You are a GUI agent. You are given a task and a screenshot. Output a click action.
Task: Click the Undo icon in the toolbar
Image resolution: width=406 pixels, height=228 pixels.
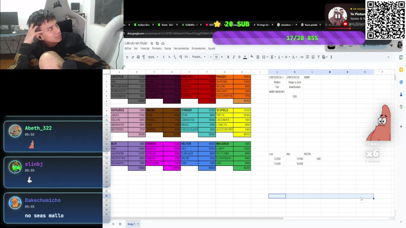(x=127, y=57)
